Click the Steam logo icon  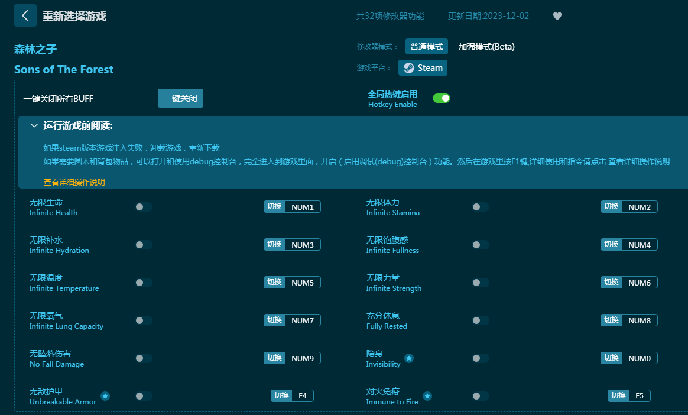408,68
